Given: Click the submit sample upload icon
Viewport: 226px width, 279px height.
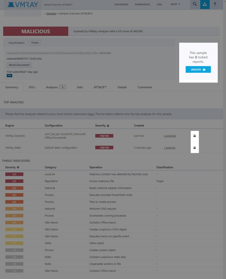Looking at the screenshot, I should [x=205, y=5].
